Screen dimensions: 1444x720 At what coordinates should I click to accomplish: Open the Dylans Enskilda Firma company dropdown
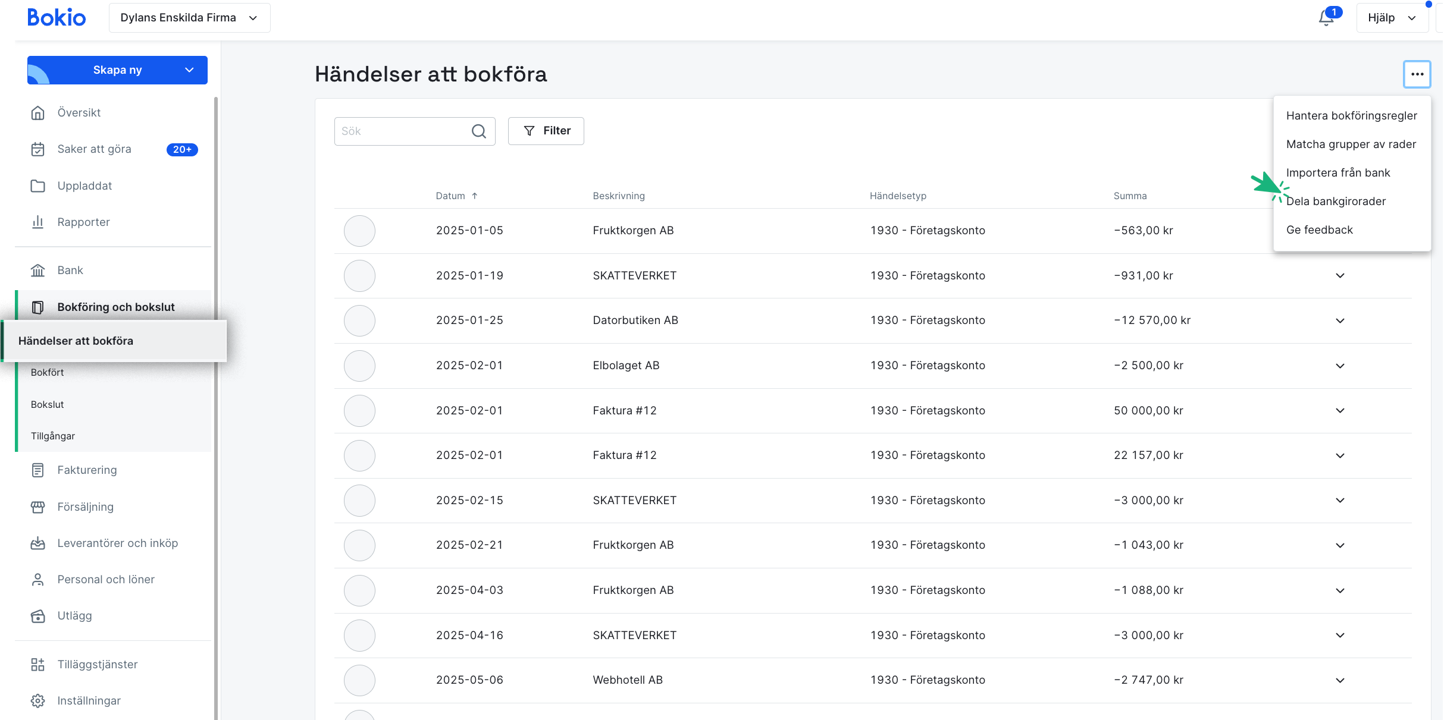(189, 18)
